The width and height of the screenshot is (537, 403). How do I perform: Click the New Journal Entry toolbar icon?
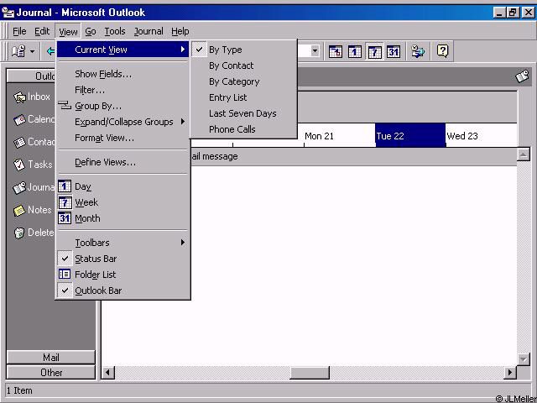click(x=18, y=51)
